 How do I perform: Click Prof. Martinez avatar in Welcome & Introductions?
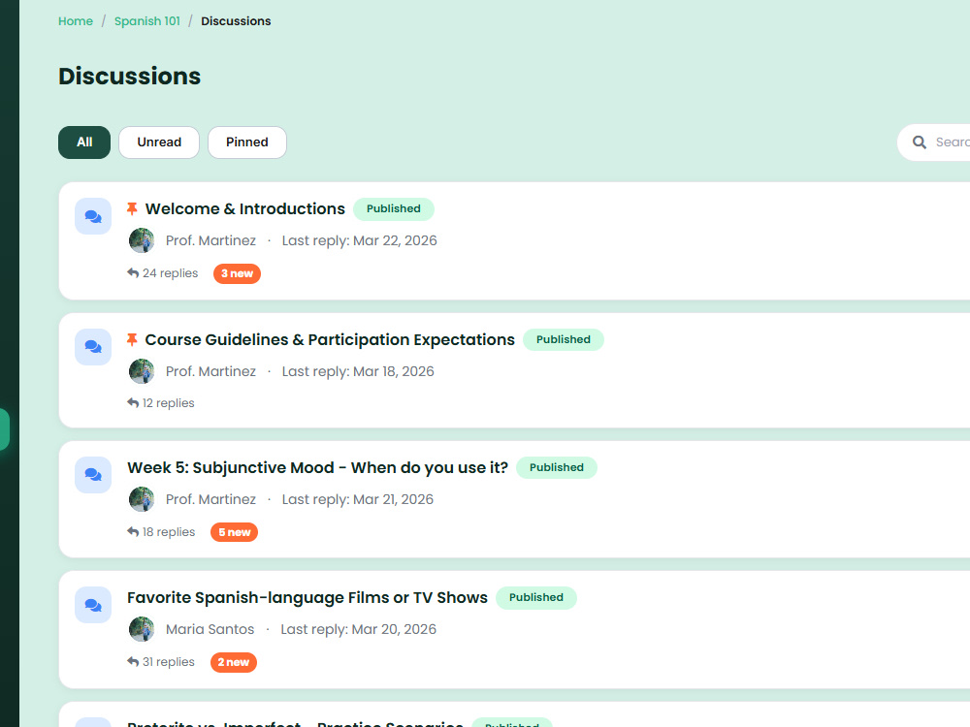click(x=142, y=240)
